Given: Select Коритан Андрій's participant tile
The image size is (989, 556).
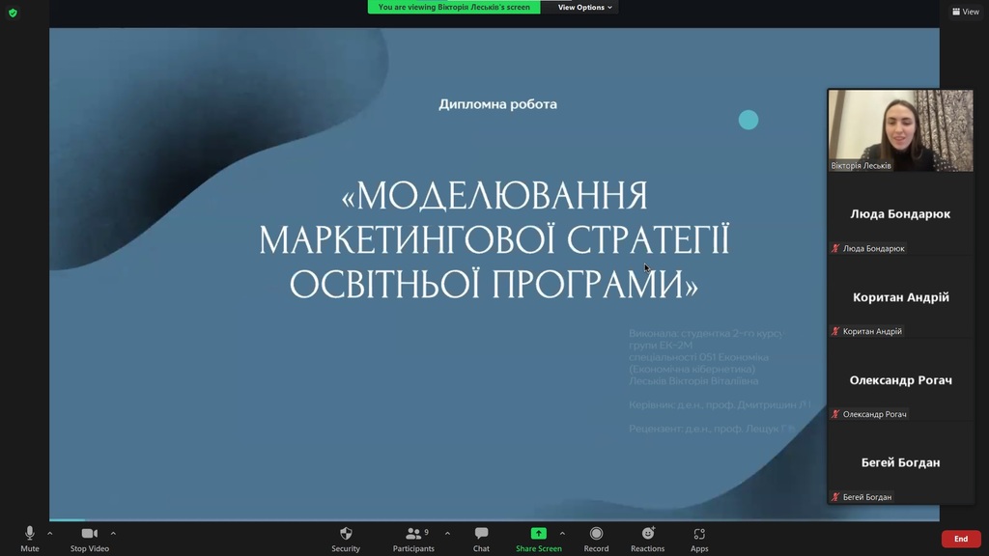Looking at the screenshot, I should pyautogui.click(x=900, y=297).
